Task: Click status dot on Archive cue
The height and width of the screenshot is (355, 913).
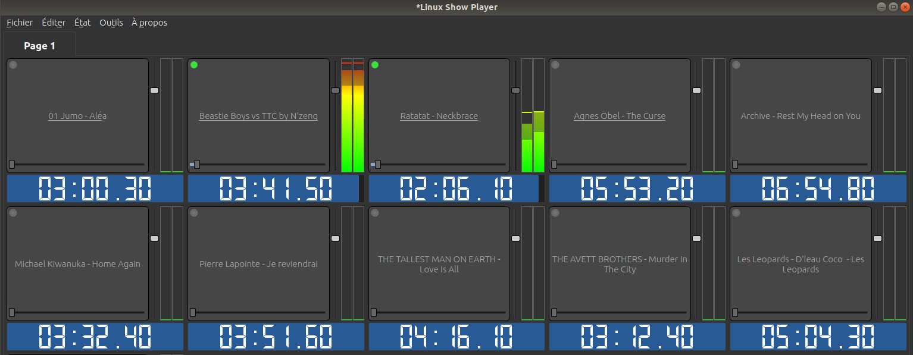Action: click(x=736, y=65)
